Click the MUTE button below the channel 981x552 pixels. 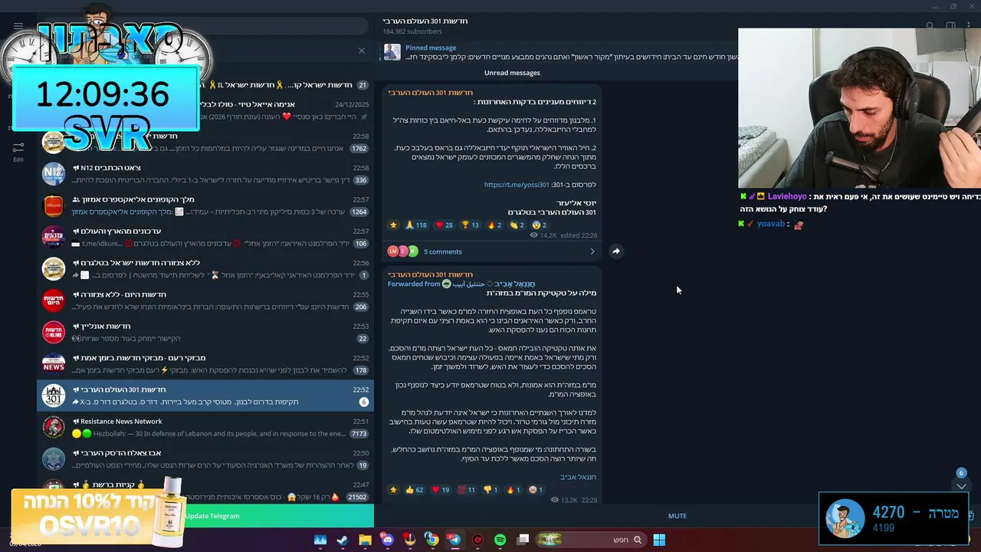pos(678,516)
